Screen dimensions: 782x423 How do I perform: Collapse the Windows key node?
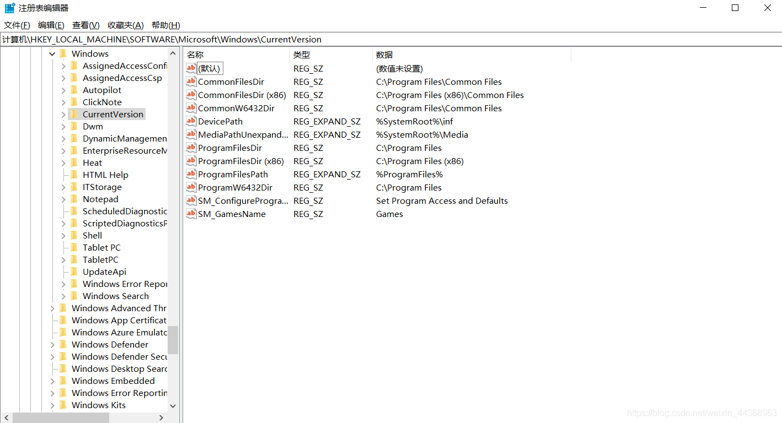52,53
